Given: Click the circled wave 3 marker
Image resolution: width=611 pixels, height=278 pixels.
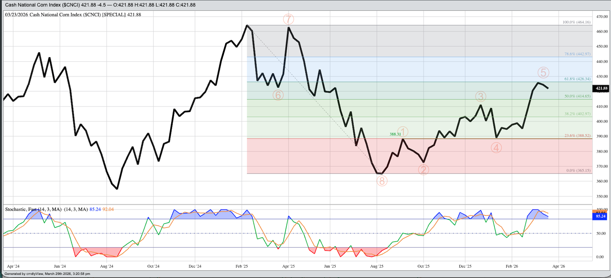Looking at the screenshot, I should point(480,96).
